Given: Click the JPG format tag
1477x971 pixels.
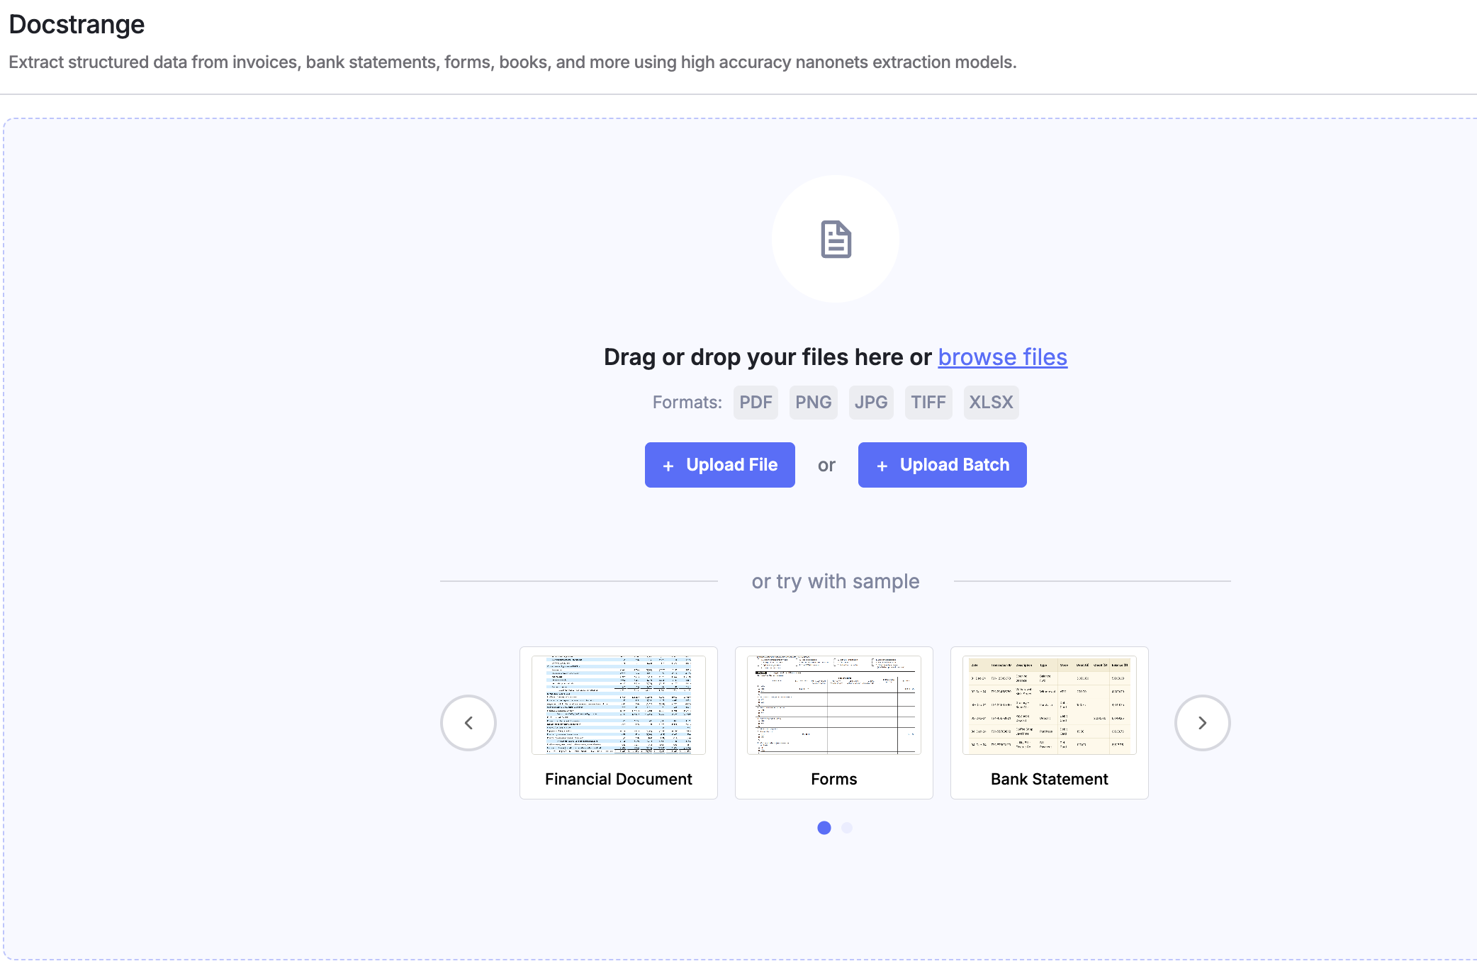Looking at the screenshot, I should (x=871, y=403).
